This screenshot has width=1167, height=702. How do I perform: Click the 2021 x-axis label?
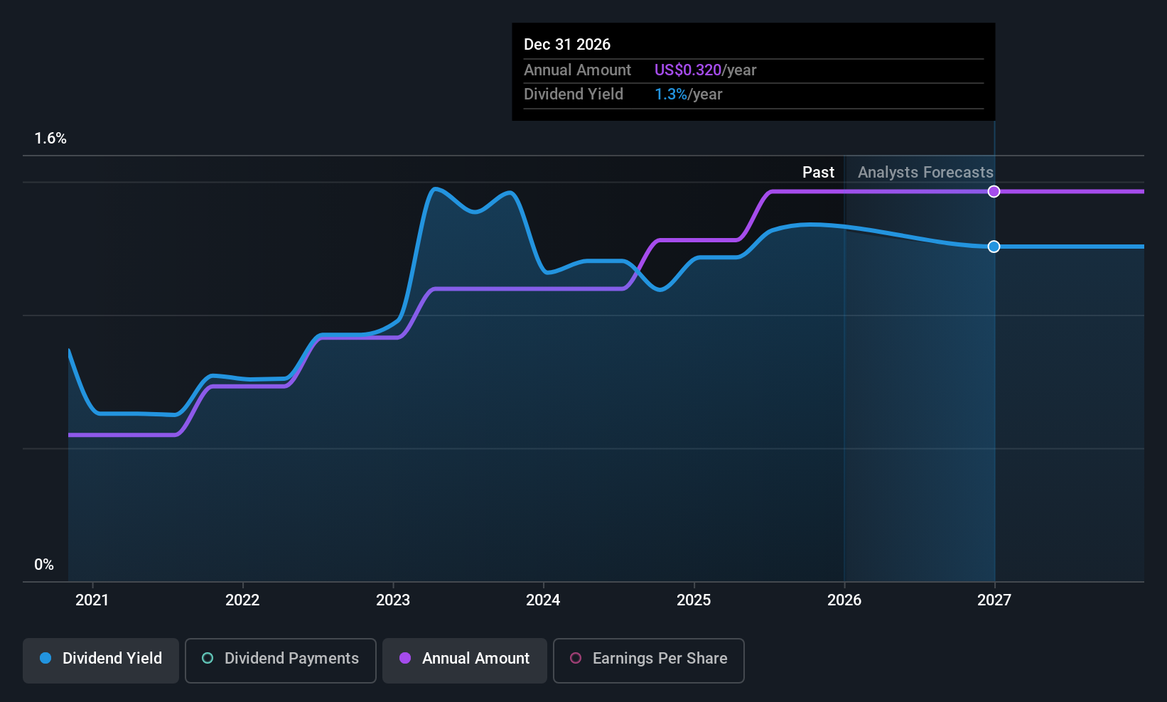point(92,600)
